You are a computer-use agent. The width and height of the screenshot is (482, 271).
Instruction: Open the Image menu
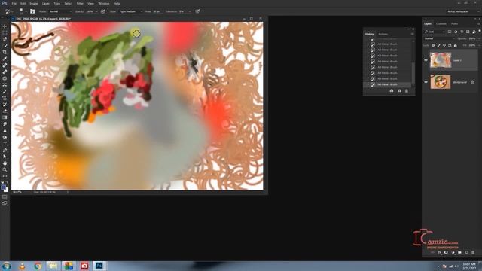(x=34, y=3)
